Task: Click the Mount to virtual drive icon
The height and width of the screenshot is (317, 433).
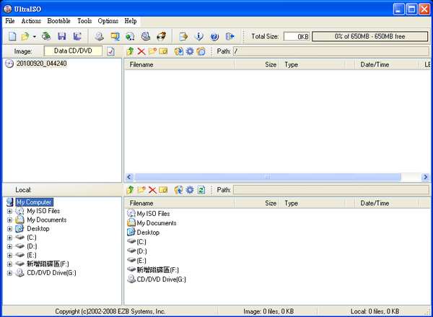Action: click(130, 36)
